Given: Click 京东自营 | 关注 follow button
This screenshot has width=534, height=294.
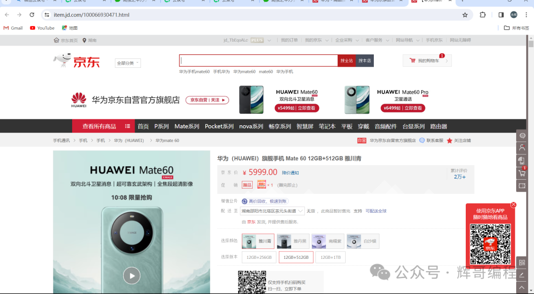Looking at the screenshot, I should tap(207, 100).
